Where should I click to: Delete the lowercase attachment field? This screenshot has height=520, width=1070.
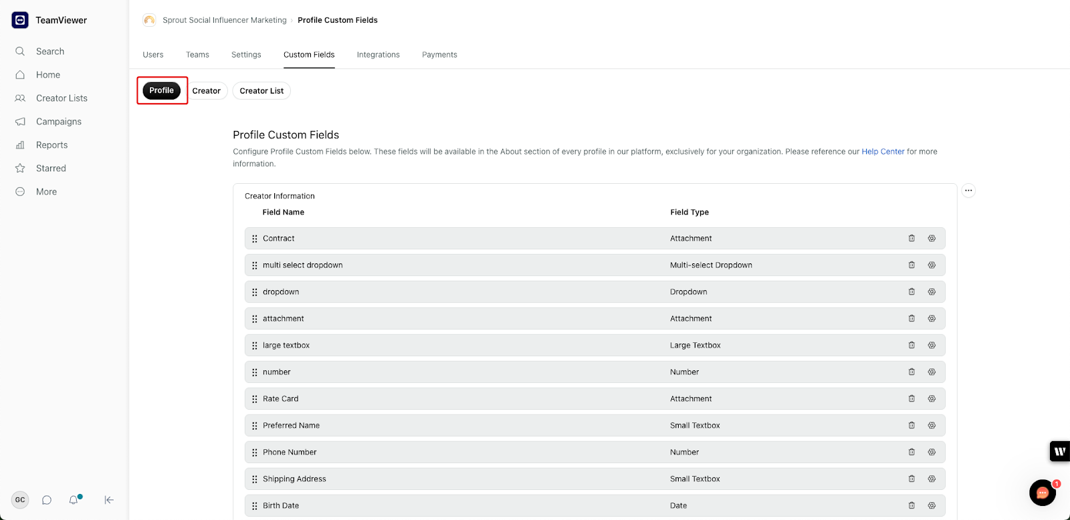(912, 319)
